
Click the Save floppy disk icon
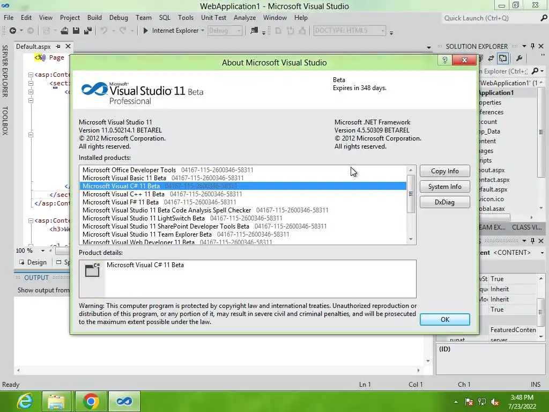pyautogui.click(x=76, y=31)
